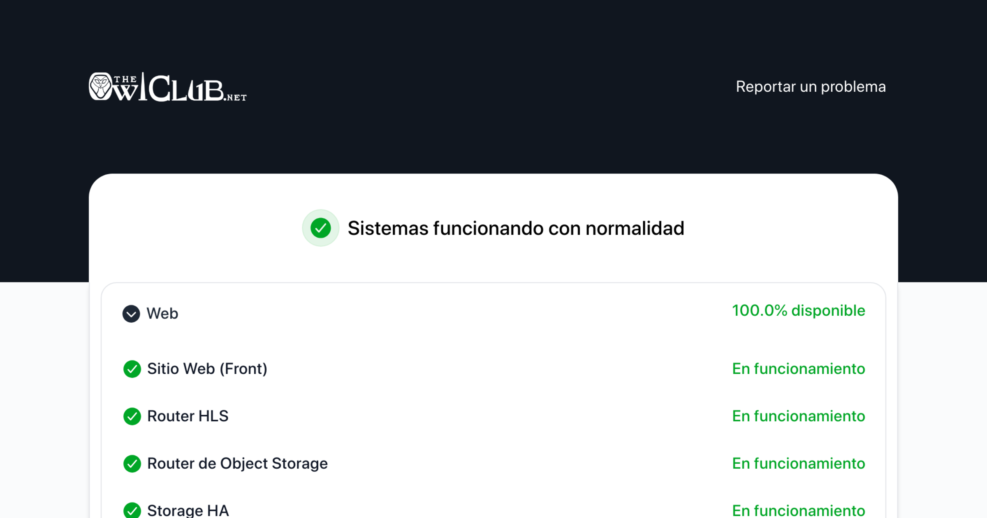Click the large green overall status checkmark

(320, 228)
